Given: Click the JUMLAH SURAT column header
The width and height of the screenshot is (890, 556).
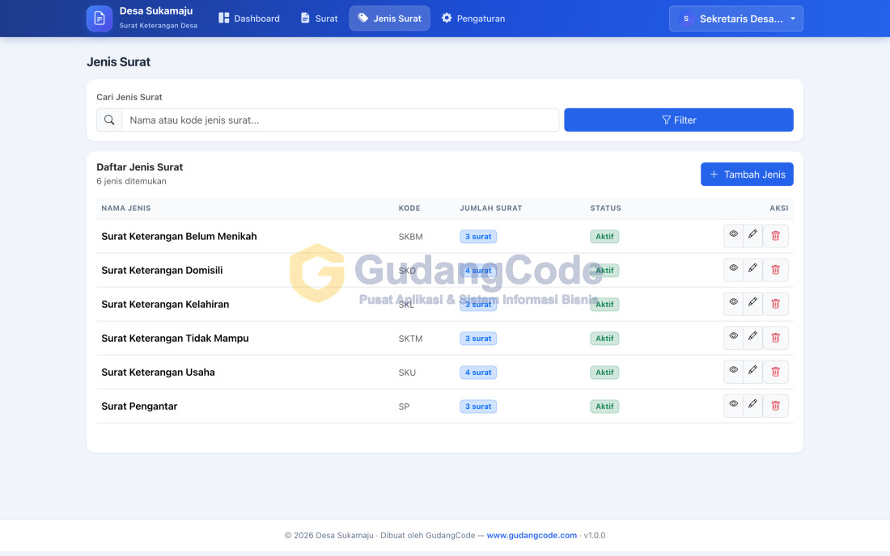Looking at the screenshot, I should click(x=491, y=208).
